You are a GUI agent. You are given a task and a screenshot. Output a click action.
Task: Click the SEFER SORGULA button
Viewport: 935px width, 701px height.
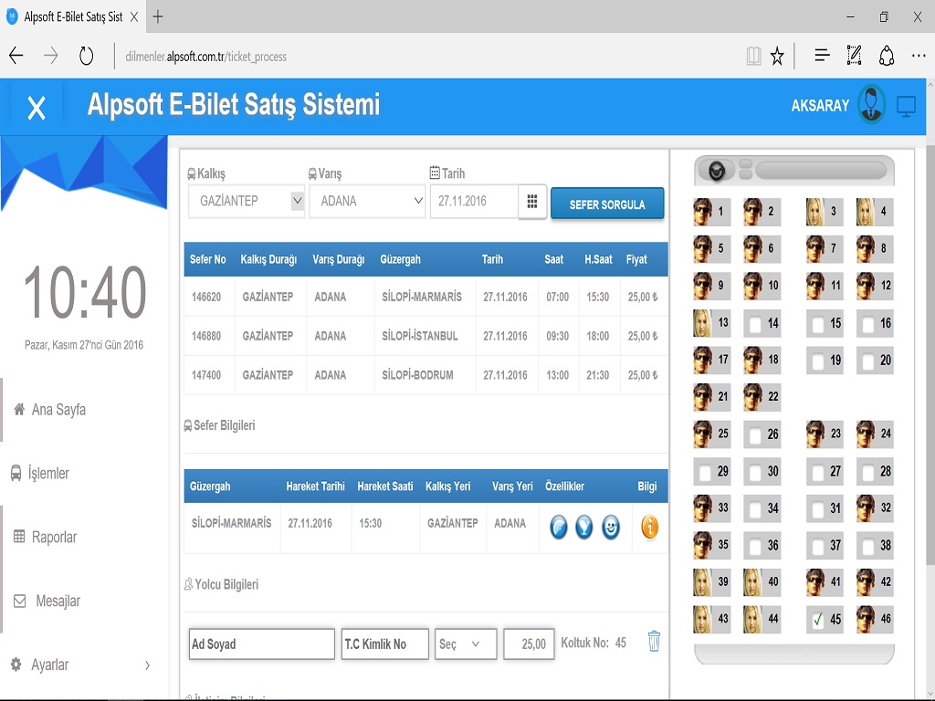click(607, 204)
